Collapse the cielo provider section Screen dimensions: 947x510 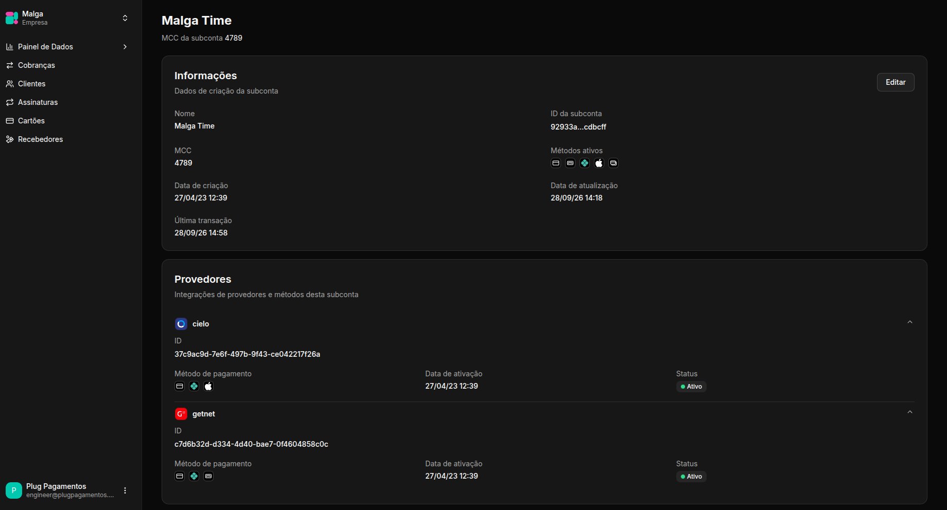[909, 322]
